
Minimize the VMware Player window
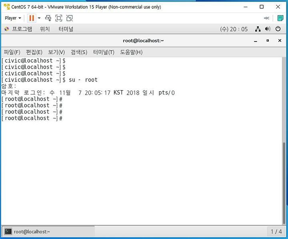(246, 7)
